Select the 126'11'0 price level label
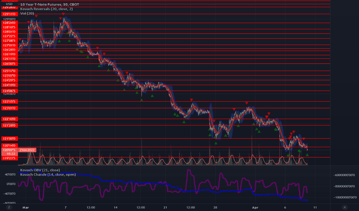 click(x=9, y=59)
